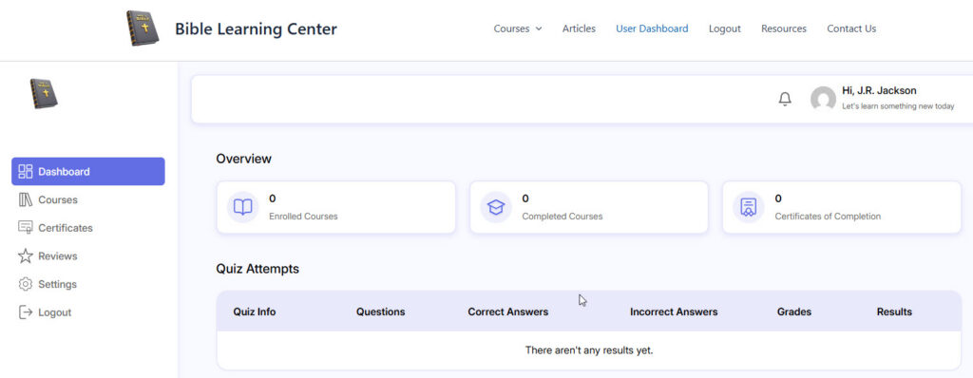The image size is (973, 378).
Task: Click the J.R. Jackson avatar image
Action: 823,99
